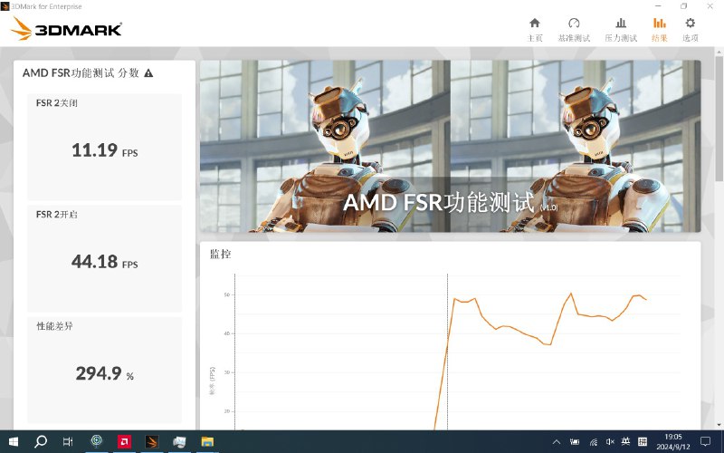Image resolution: width=724 pixels, height=453 pixels.
Task: Click the volume muted tray icon
Action: [609, 441]
